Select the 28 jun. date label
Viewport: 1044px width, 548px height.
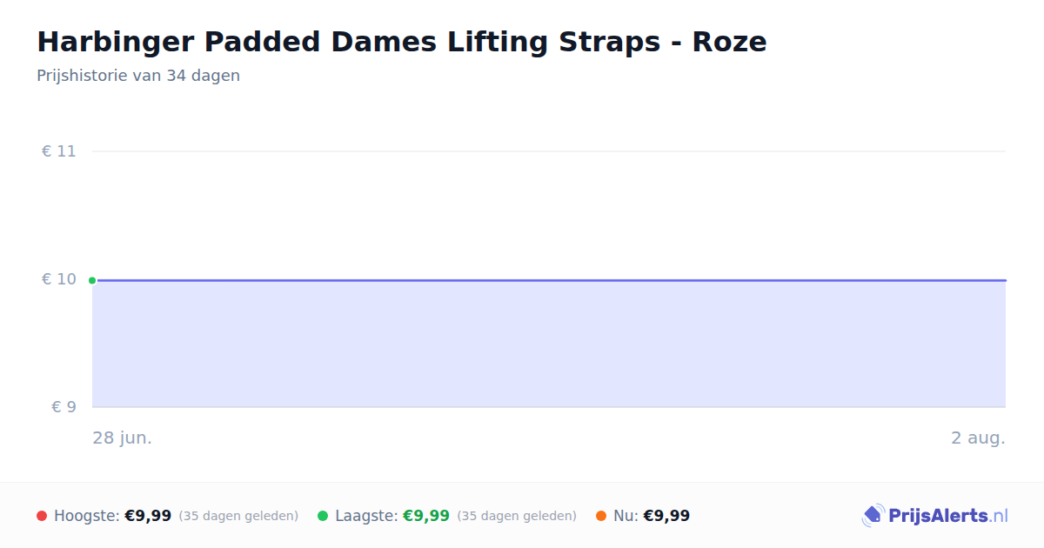coord(123,438)
